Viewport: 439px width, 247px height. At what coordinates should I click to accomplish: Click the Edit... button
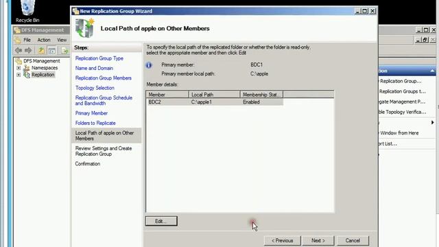(161, 221)
